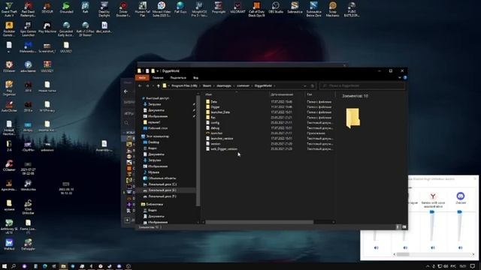Click Explorer's back navigation arrow
The image size is (481, 270).
pyautogui.click(x=140, y=85)
